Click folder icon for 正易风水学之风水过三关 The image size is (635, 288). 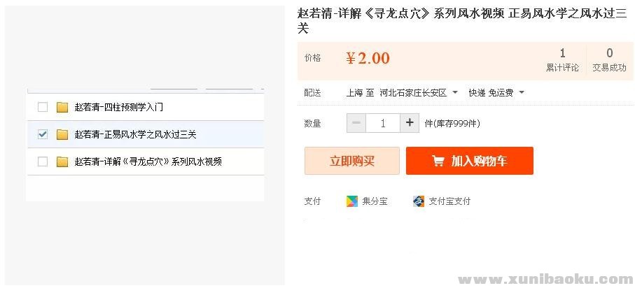62,134
